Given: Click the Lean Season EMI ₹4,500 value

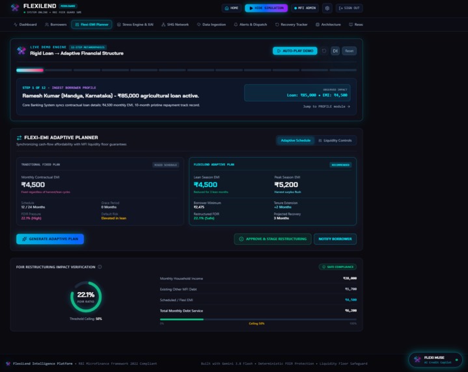Looking at the screenshot, I should 206,185.
